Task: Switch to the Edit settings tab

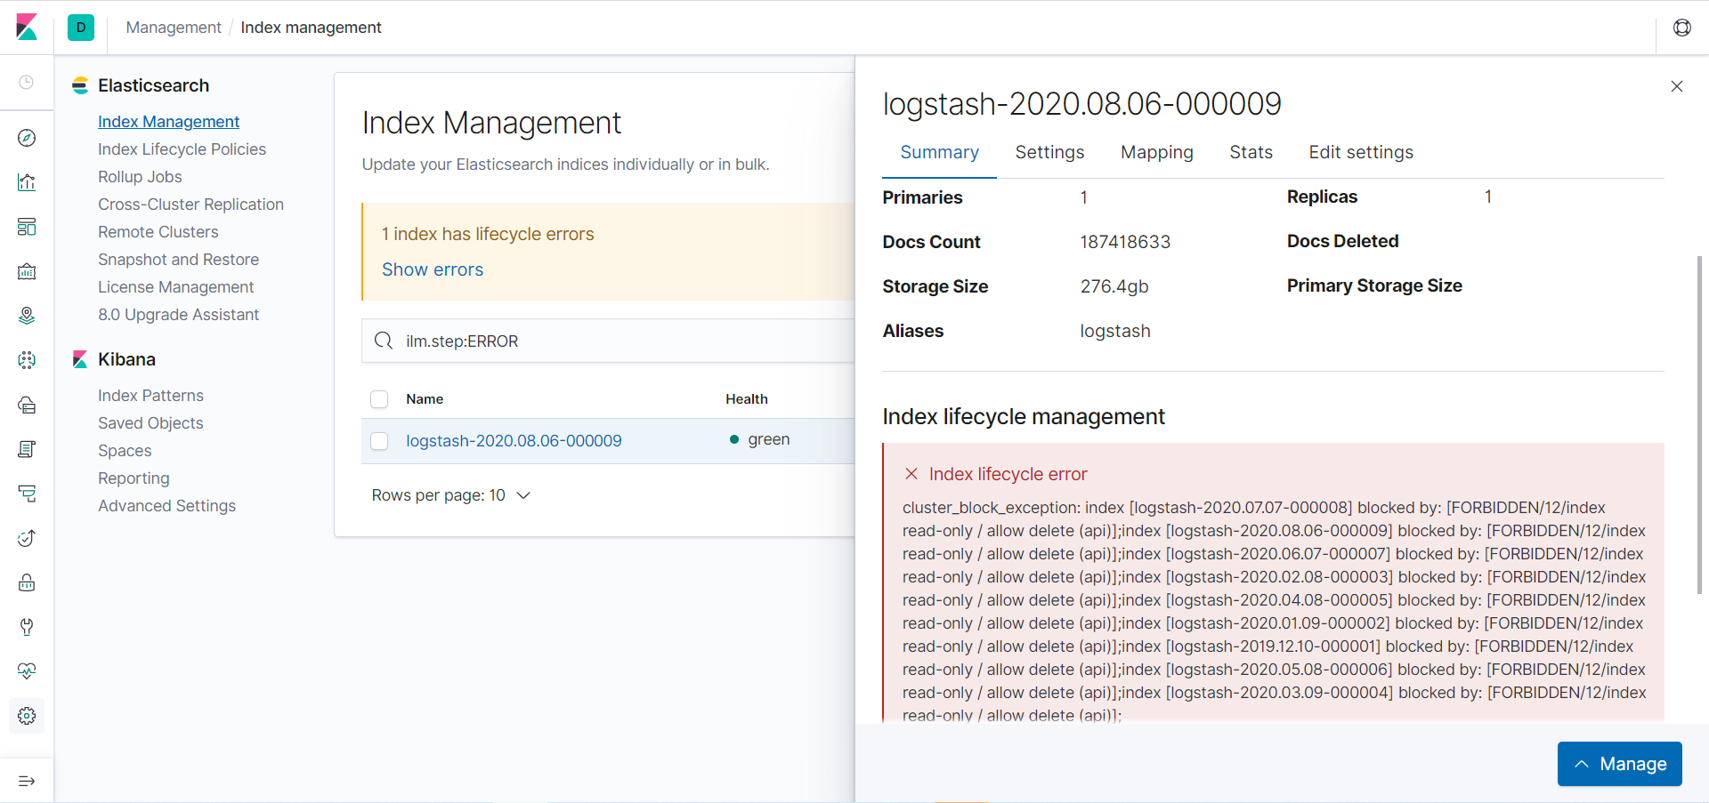Action: [1361, 152]
